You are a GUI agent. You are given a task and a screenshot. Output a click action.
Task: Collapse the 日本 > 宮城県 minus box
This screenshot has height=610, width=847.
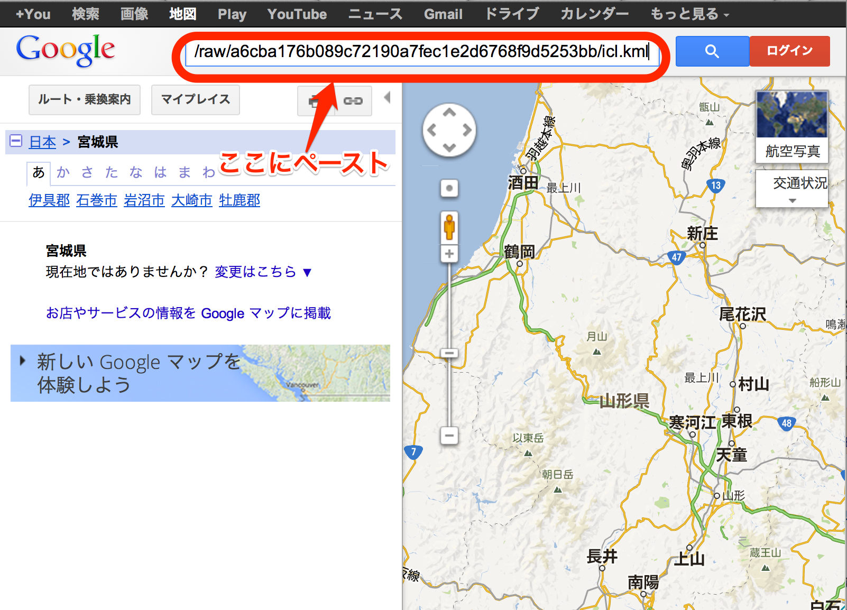16,141
